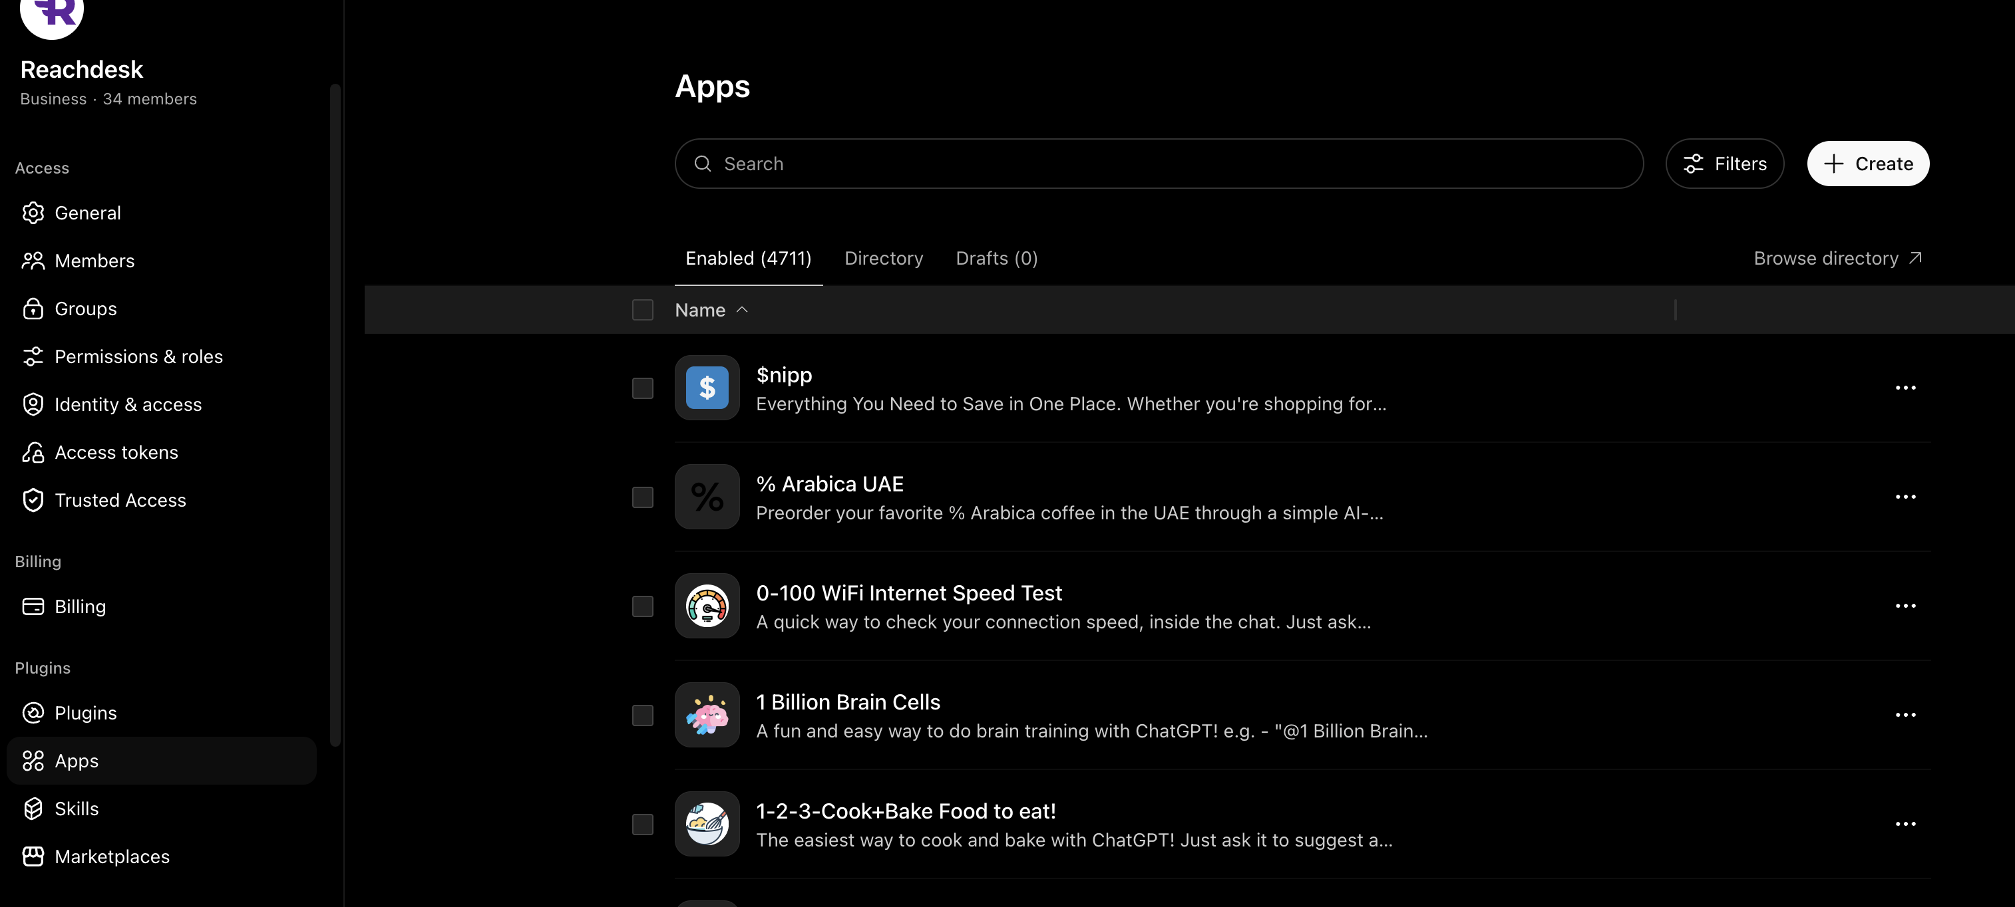Open Members people icon in sidebar

click(33, 261)
